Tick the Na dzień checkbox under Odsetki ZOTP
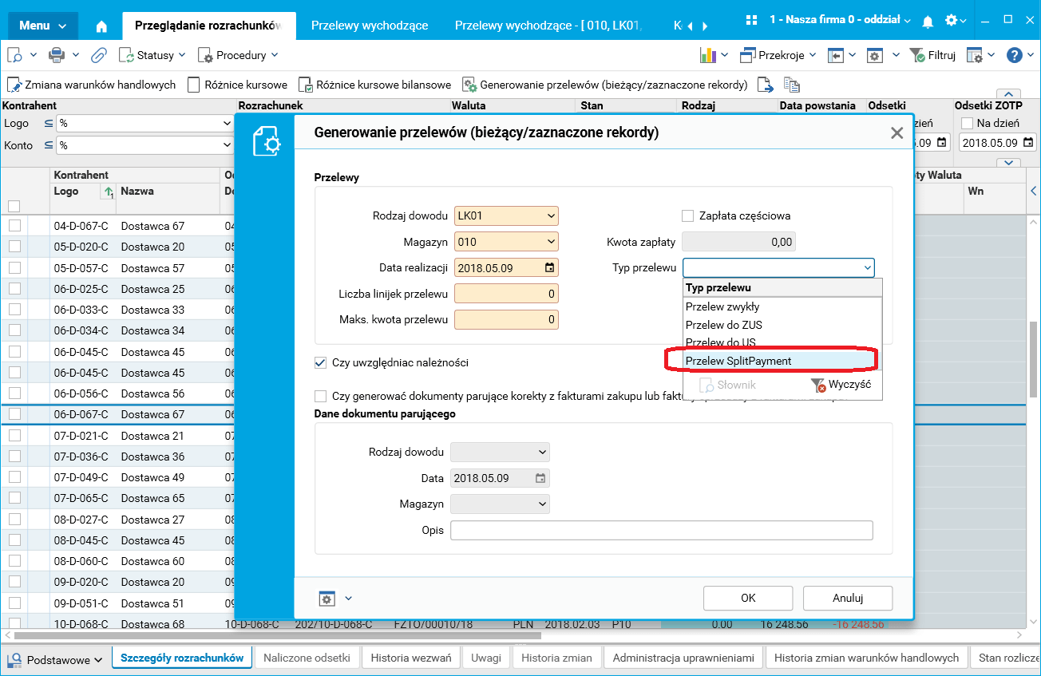The width and height of the screenshot is (1041, 676). [968, 123]
